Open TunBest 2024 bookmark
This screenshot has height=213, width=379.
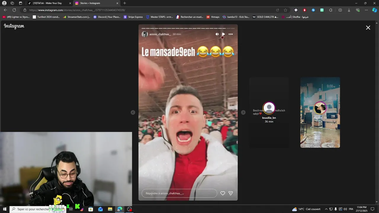pyautogui.click(x=46, y=17)
